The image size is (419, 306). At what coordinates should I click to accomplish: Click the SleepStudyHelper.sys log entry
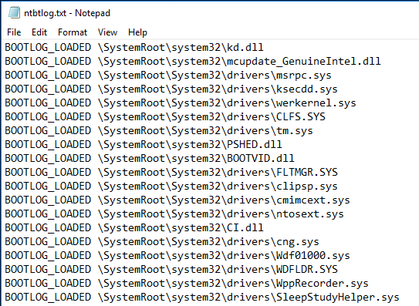pos(202,298)
